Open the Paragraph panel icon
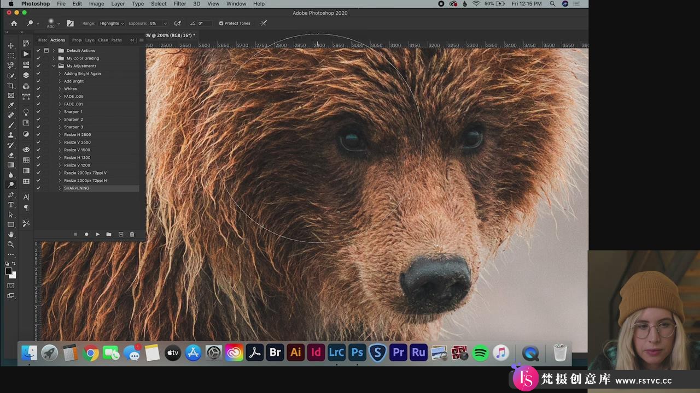700x393 pixels. click(26, 208)
